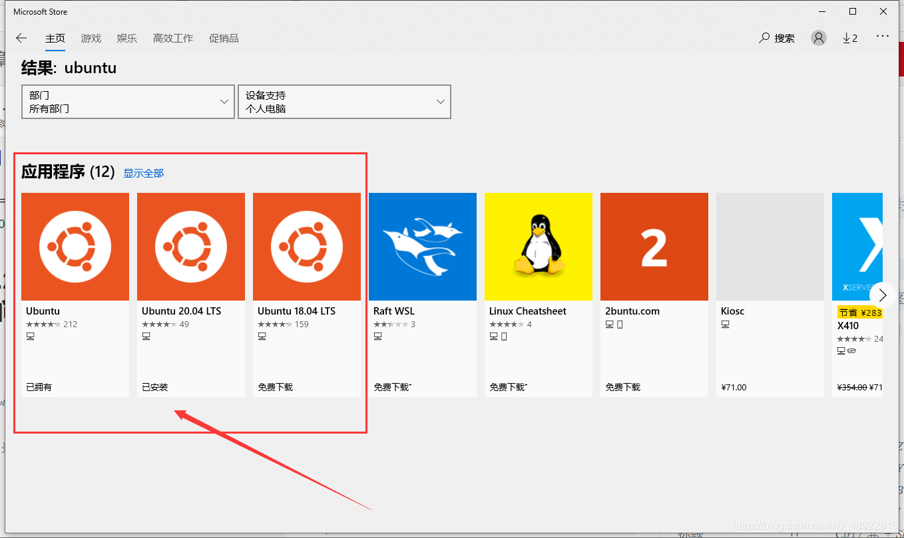Click PC device icon under Kiosc

pyautogui.click(x=725, y=325)
